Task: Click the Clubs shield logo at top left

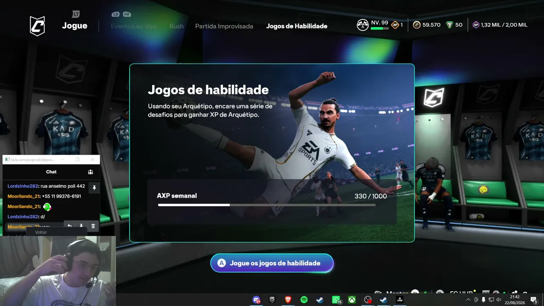Action: coord(37,26)
